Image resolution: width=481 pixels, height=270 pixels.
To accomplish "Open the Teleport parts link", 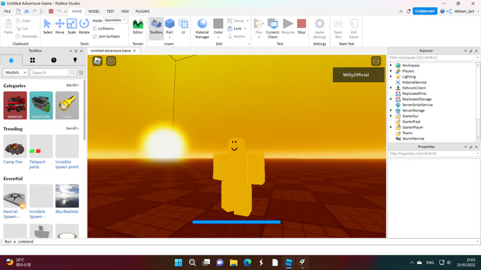I will [37, 164].
